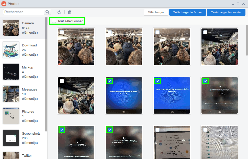Viewport: 248px width, 159px height.
Task: Select the Camera album
Action: coord(22,28)
